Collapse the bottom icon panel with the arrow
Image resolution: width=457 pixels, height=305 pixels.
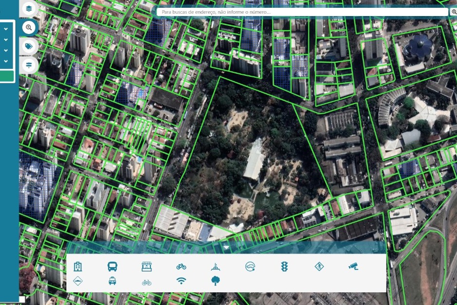pyautogui.click(x=226, y=247)
